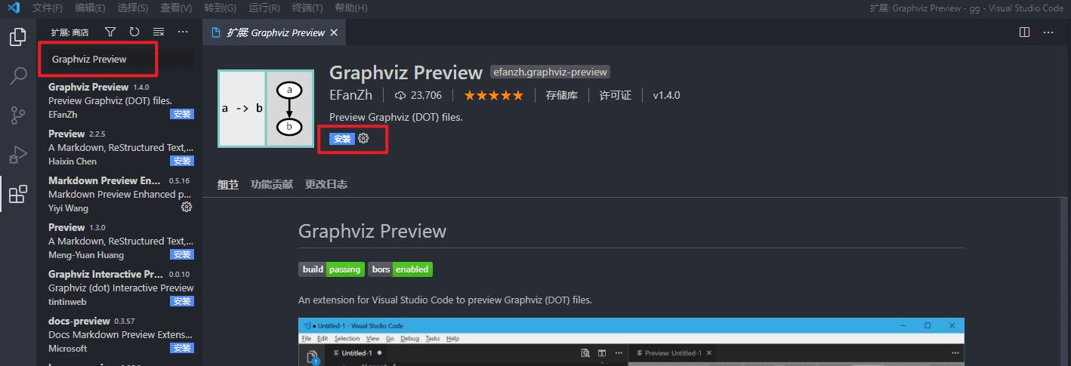Install Preview by Meng-Yuan Huang
This screenshot has width=1071, height=366.
pos(181,254)
